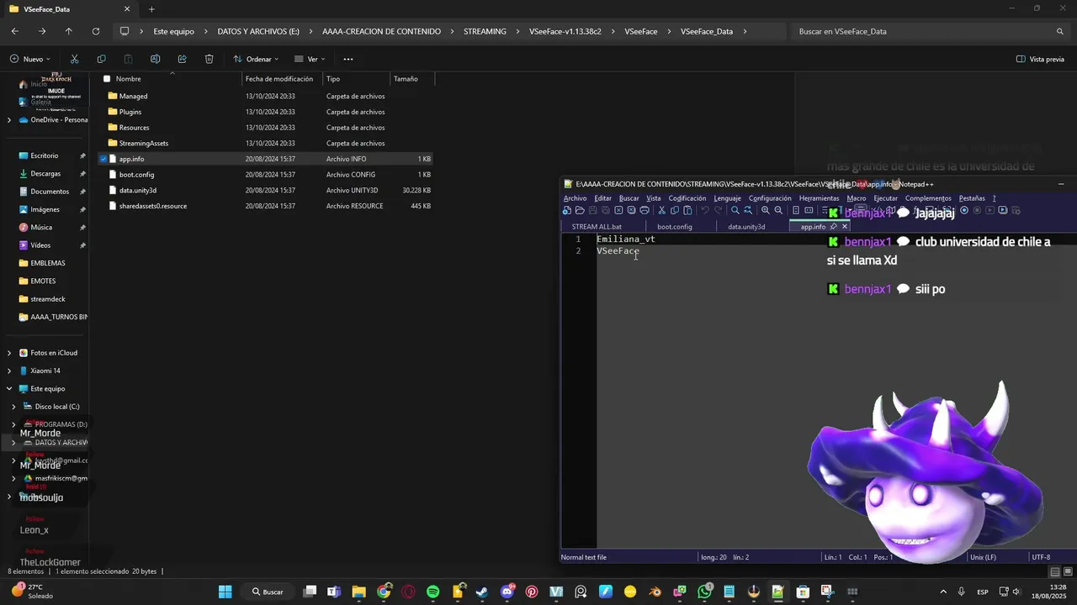
Task: Uncheck the app.info file checkbox
Action: pos(103,159)
